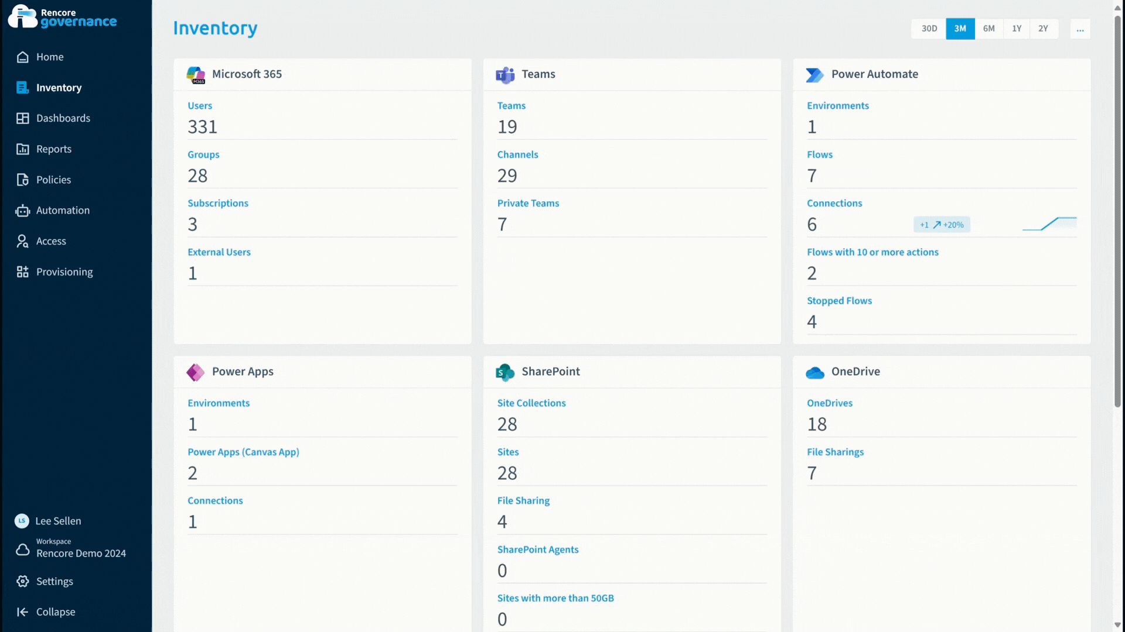Open Stopped Flows link
This screenshot has width=1125, height=632.
[839, 301]
